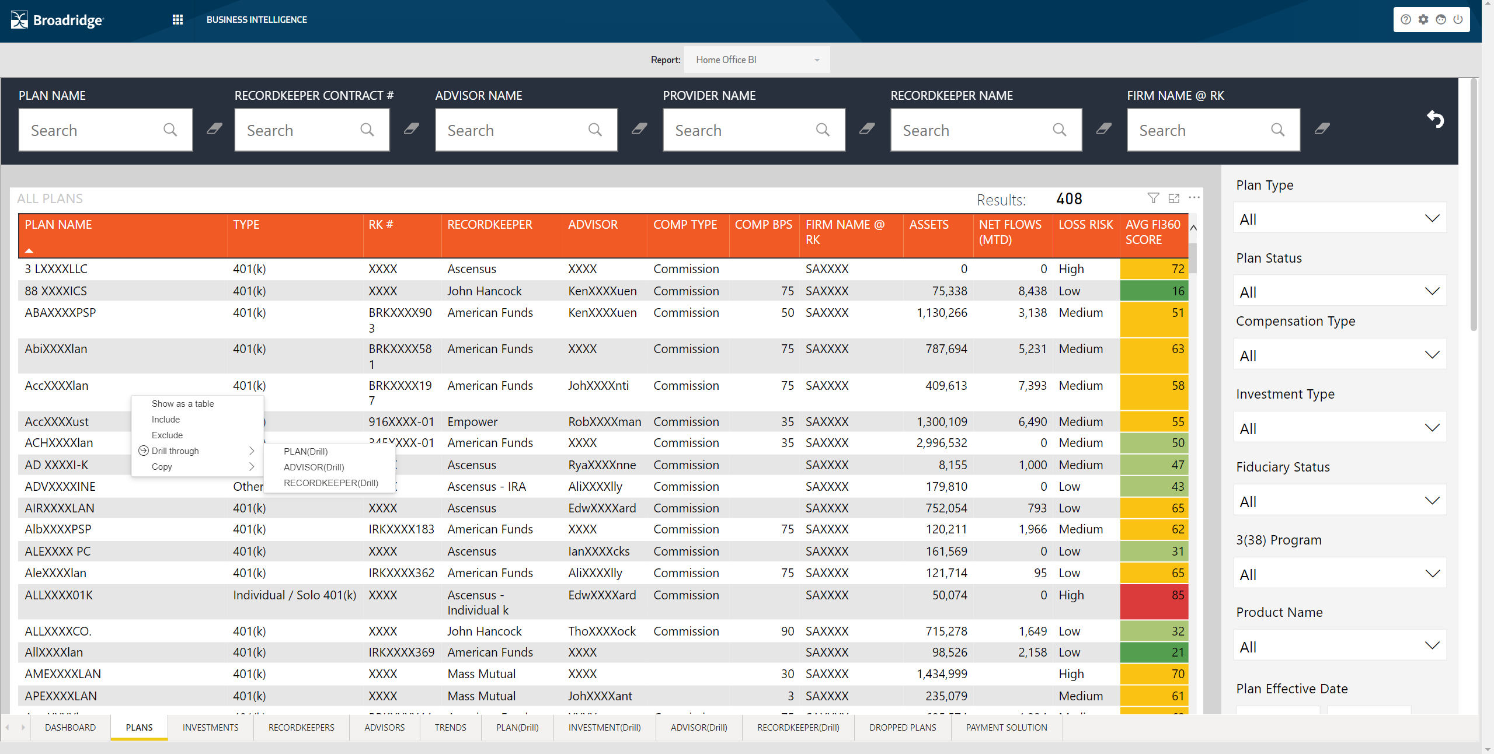Choose ADVISOR(Drill) from drill through submenu
The height and width of the screenshot is (754, 1494).
coord(314,467)
